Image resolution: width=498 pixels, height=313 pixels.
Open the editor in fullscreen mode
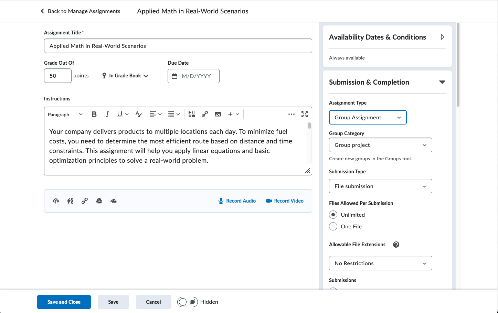305,114
